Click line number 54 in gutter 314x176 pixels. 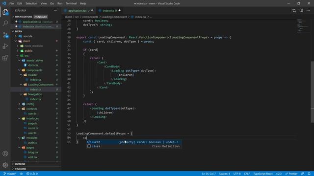coord(69,138)
